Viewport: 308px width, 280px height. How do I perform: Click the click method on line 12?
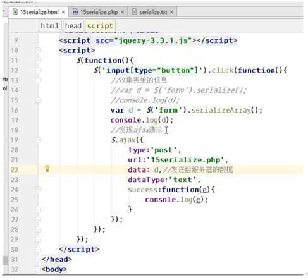pos(222,70)
